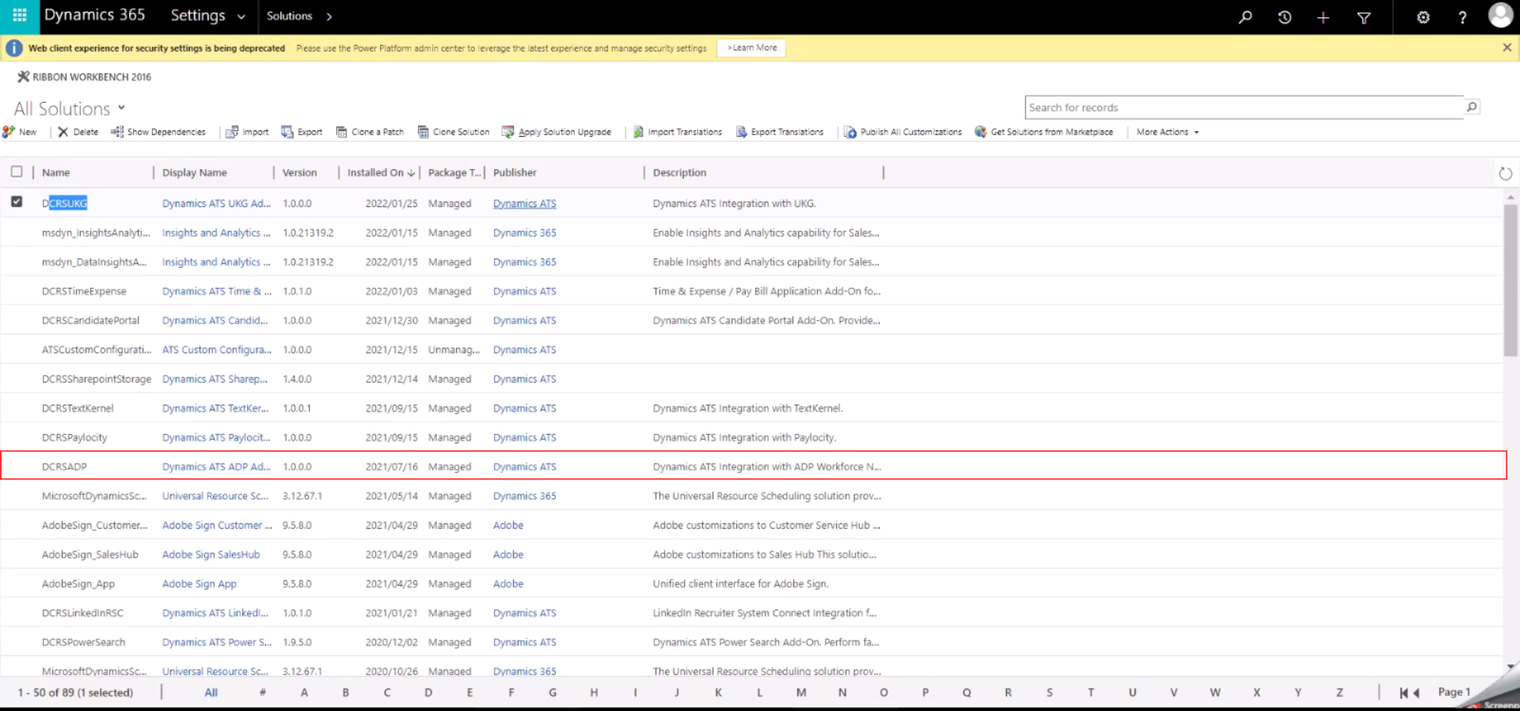Delete the selected solution
This screenshot has width=1520, height=711.
pos(78,132)
